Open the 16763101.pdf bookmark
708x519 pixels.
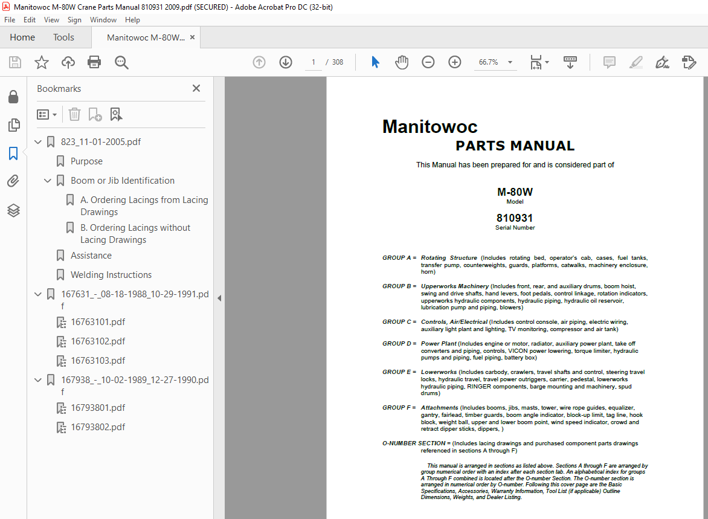click(x=98, y=322)
